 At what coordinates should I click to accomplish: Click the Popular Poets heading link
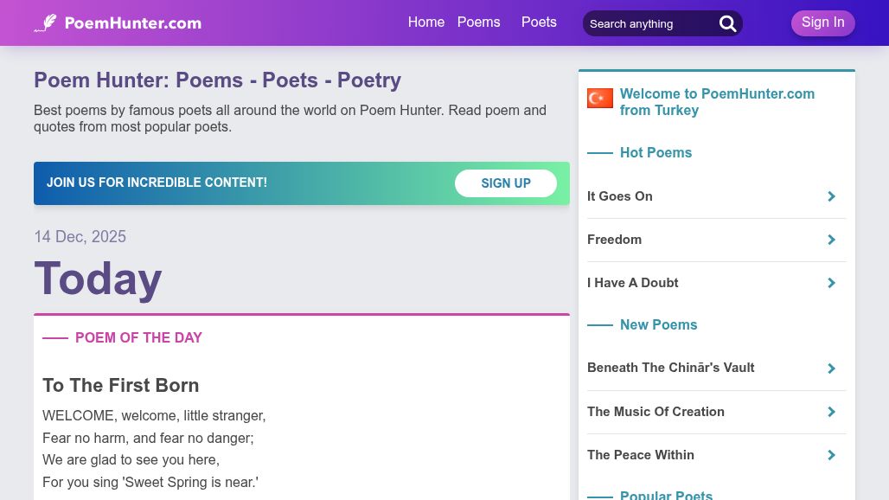pos(666,495)
